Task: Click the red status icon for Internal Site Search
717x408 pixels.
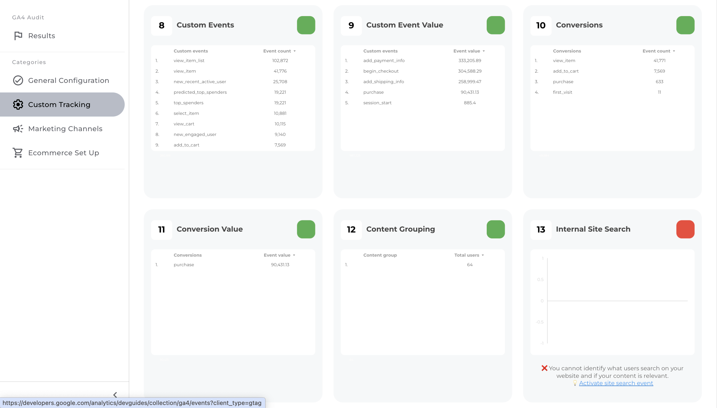Action: (x=686, y=229)
